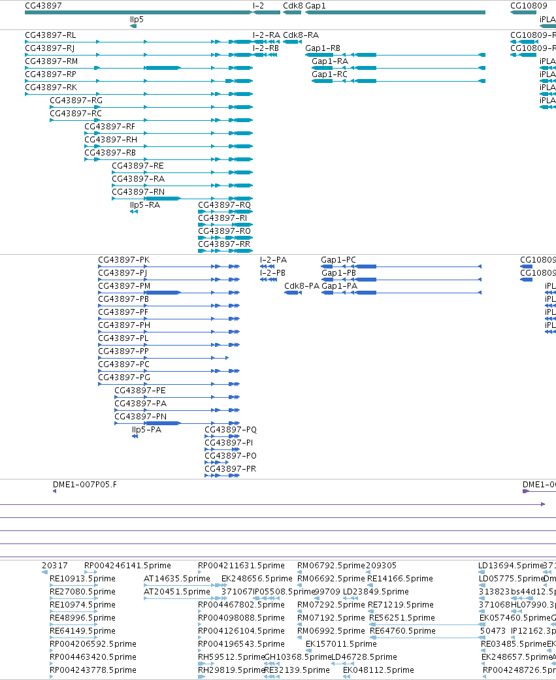Click EST label RP004211631.5prime
This screenshot has width=556, height=680.
coord(241,566)
